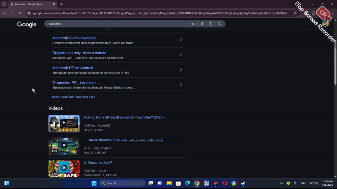Open volume control in system tray
Viewport: 337px width, 189px height.
316,183
